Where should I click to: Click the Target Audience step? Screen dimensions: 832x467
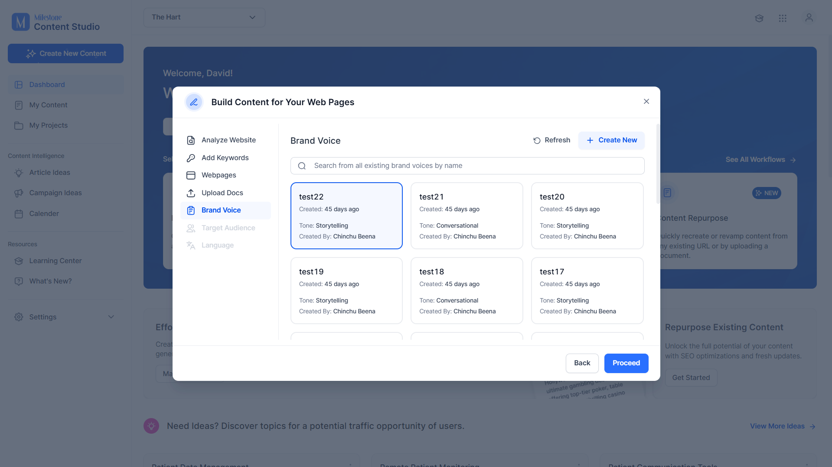[225, 228]
